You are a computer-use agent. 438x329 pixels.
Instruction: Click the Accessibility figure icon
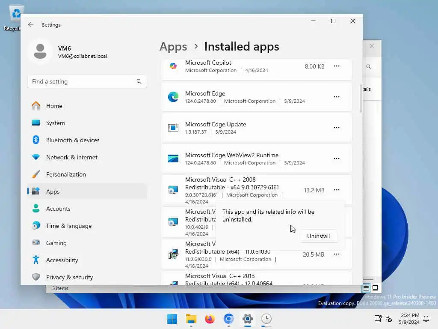coord(36,260)
